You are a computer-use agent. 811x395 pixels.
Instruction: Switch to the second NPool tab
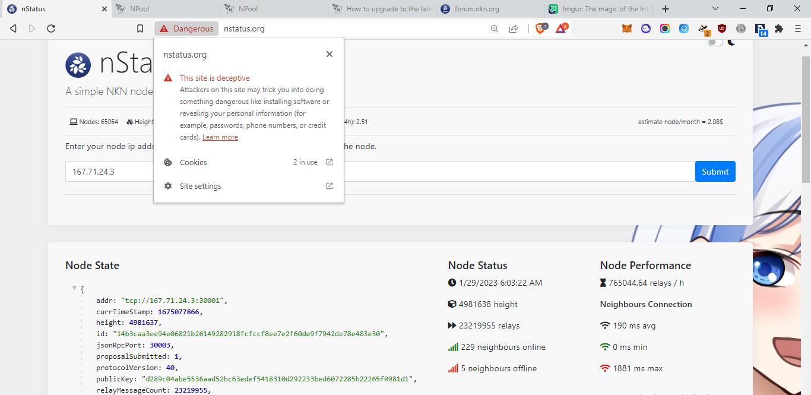[x=275, y=9]
